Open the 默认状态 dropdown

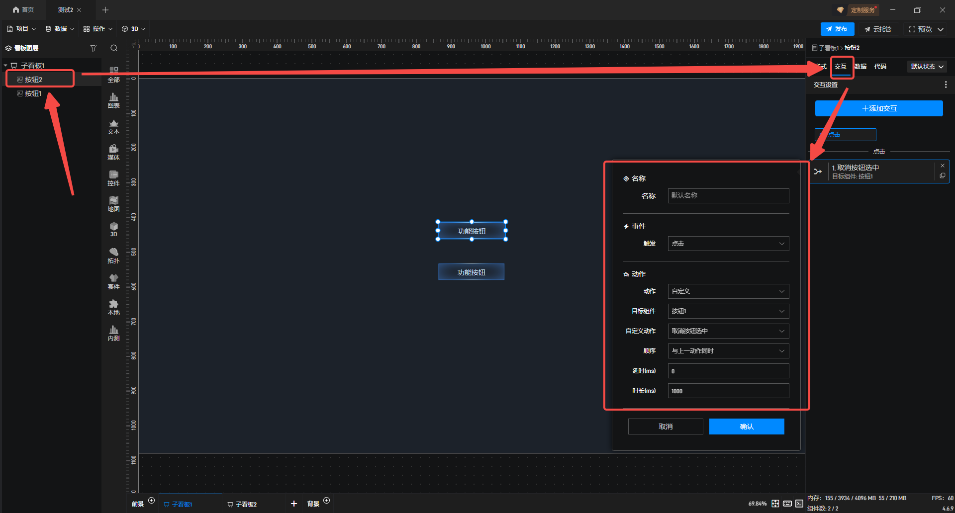pos(927,67)
